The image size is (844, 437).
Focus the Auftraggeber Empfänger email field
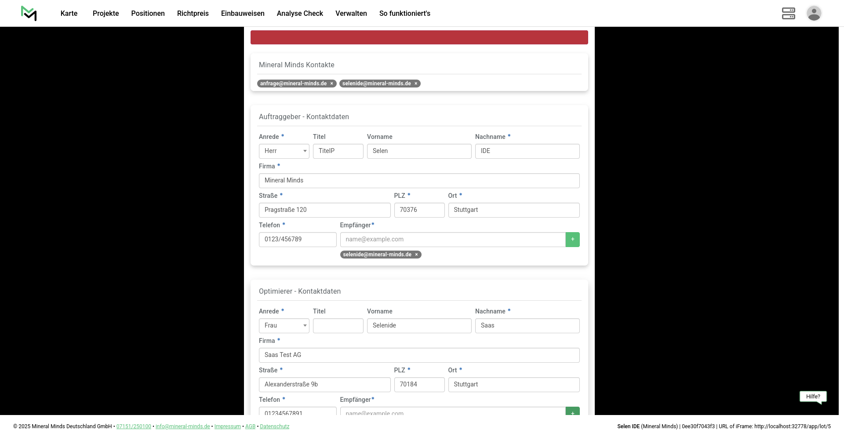coord(452,240)
